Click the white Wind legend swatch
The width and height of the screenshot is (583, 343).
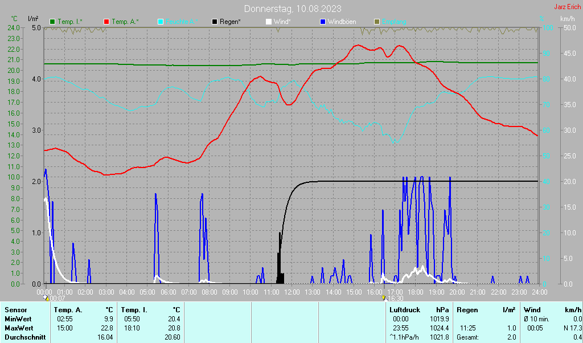coord(269,22)
